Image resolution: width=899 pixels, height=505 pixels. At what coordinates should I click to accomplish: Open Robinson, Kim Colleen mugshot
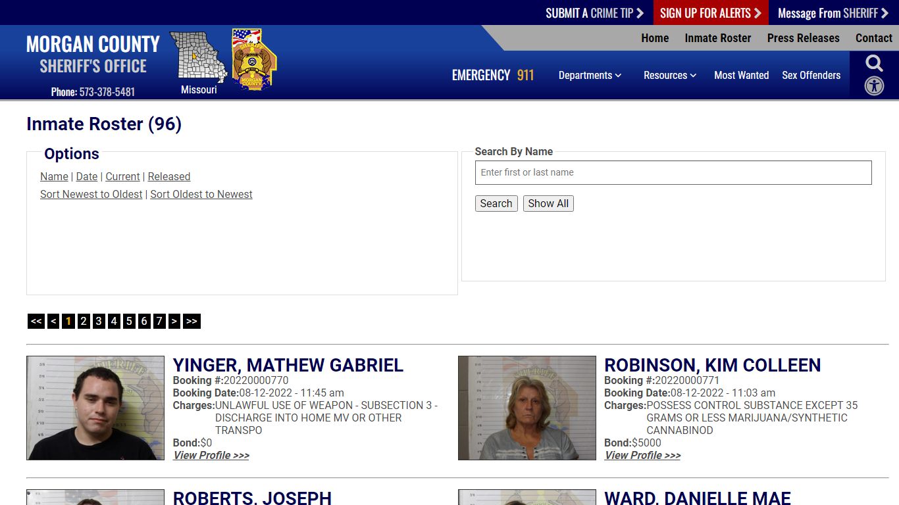pyautogui.click(x=527, y=408)
